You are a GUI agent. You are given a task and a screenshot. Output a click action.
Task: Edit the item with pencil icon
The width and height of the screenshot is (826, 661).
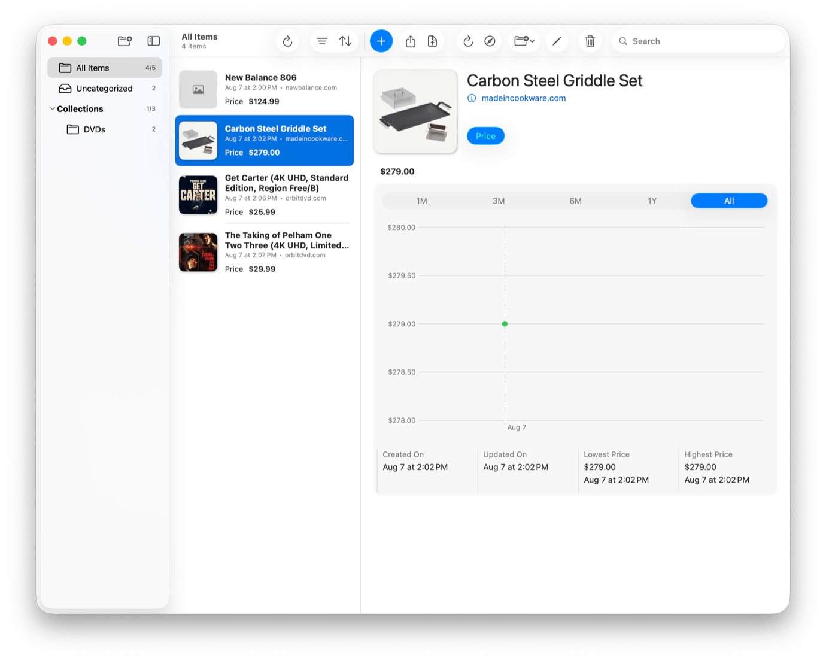click(557, 41)
